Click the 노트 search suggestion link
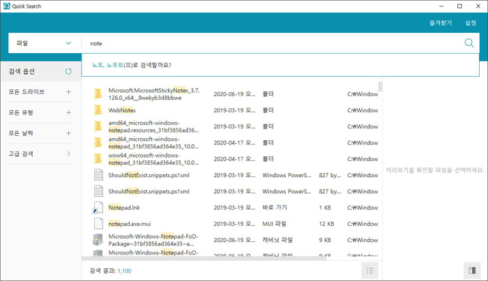This screenshot has height=281, width=488. [98, 65]
